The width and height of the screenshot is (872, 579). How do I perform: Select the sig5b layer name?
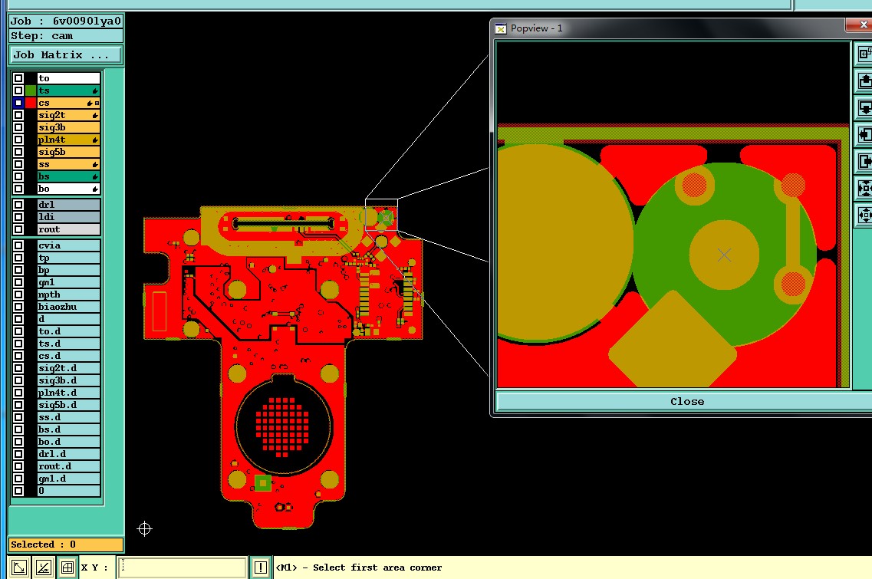[69, 152]
